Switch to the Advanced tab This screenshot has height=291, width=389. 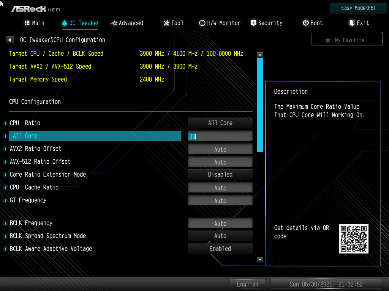[127, 23]
